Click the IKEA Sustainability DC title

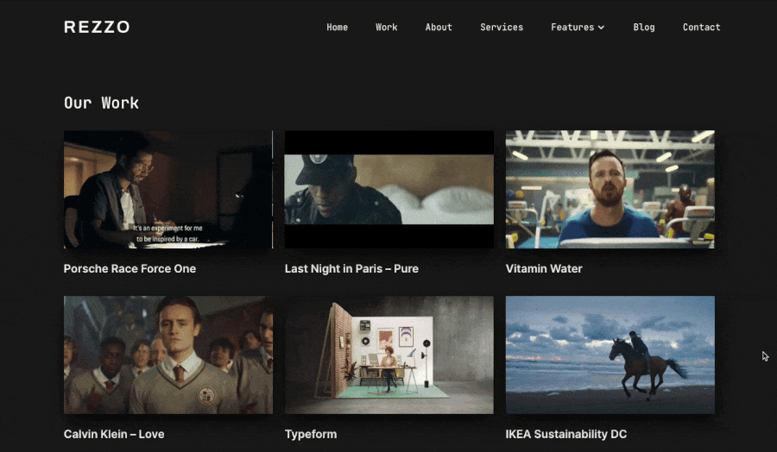tap(566, 434)
